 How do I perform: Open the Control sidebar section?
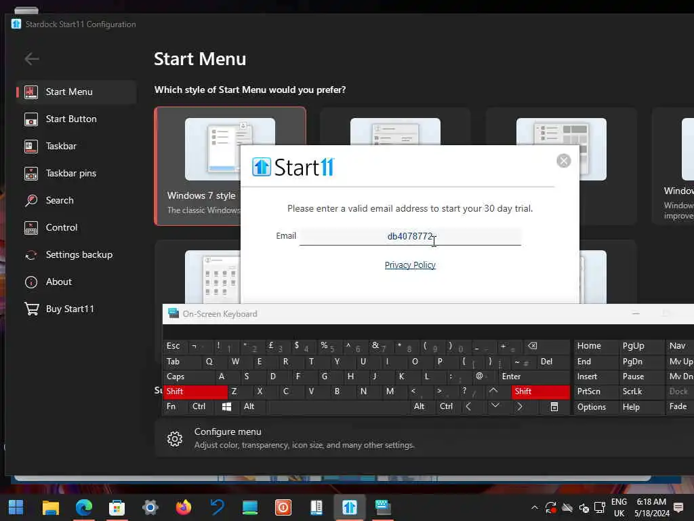pyautogui.click(x=76, y=227)
